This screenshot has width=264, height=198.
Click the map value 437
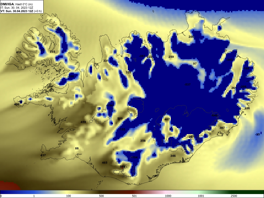coord(43,155)
